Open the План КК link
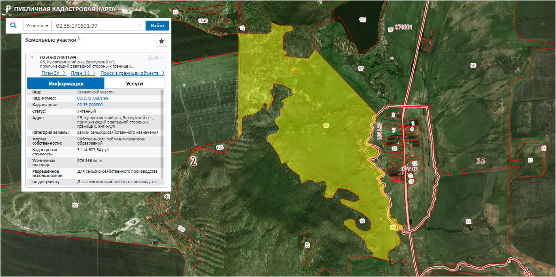The image size is (556, 277). click(83, 73)
